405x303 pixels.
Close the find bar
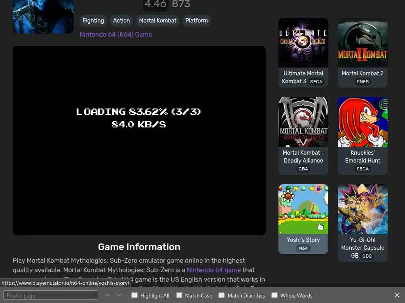(397, 295)
